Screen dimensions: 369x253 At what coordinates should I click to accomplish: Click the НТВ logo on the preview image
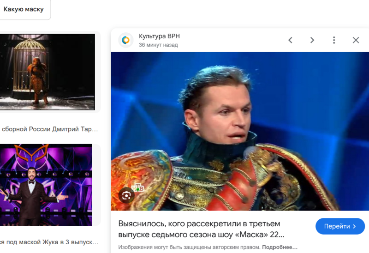[138, 188]
